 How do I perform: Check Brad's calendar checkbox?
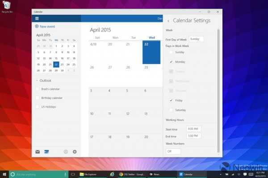click(37, 89)
